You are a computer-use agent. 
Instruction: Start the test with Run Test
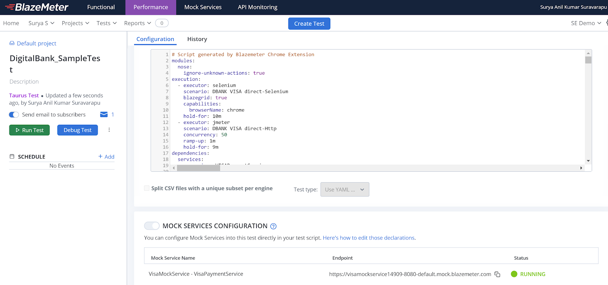(29, 130)
